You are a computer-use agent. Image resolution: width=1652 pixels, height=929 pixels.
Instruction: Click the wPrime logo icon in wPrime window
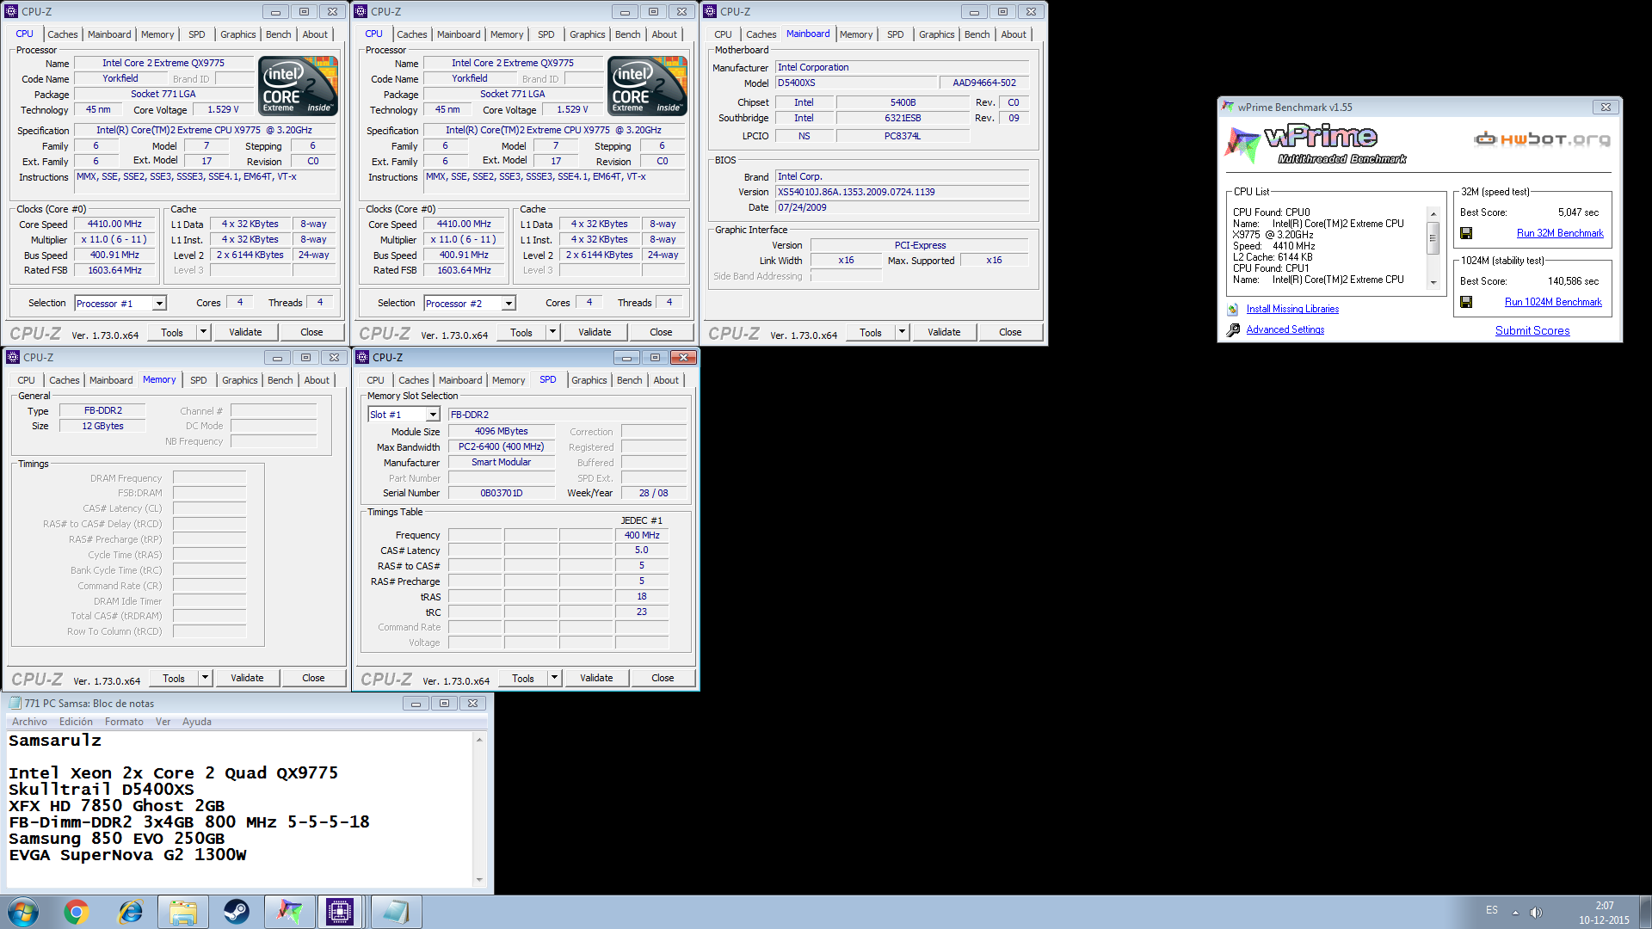1242,145
